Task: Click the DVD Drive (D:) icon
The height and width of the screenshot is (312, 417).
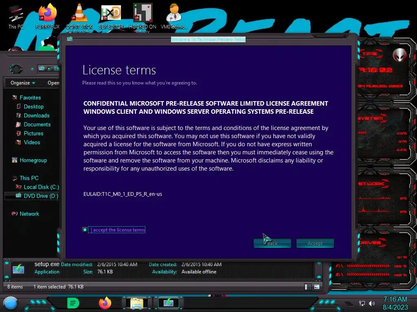Action: (x=19, y=196)
